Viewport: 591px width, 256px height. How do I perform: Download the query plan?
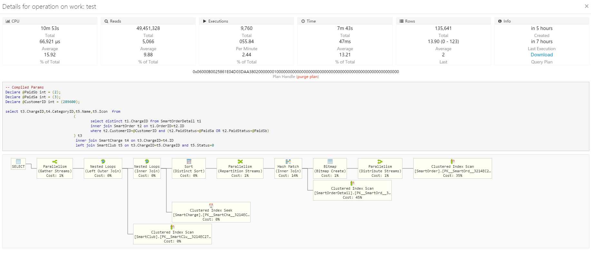542,55
